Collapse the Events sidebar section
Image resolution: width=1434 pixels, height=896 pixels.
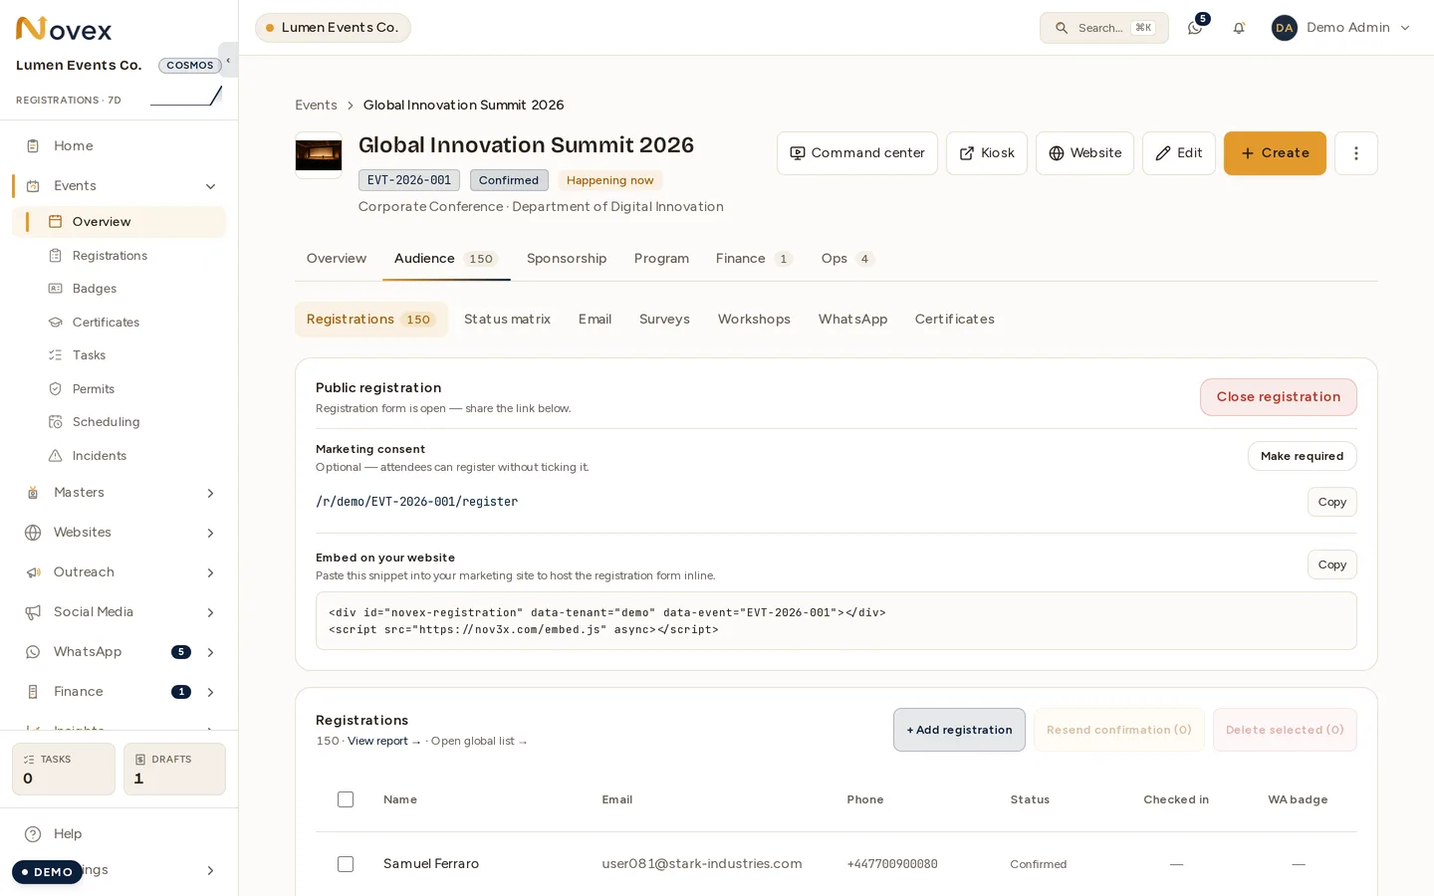tap(210, 186)
